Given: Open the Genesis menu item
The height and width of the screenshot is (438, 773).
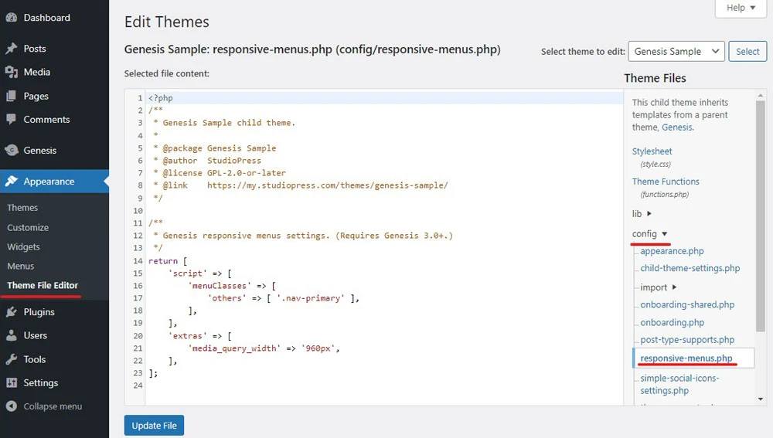Looking at the screenshot, I should click(x=40, y=151).
